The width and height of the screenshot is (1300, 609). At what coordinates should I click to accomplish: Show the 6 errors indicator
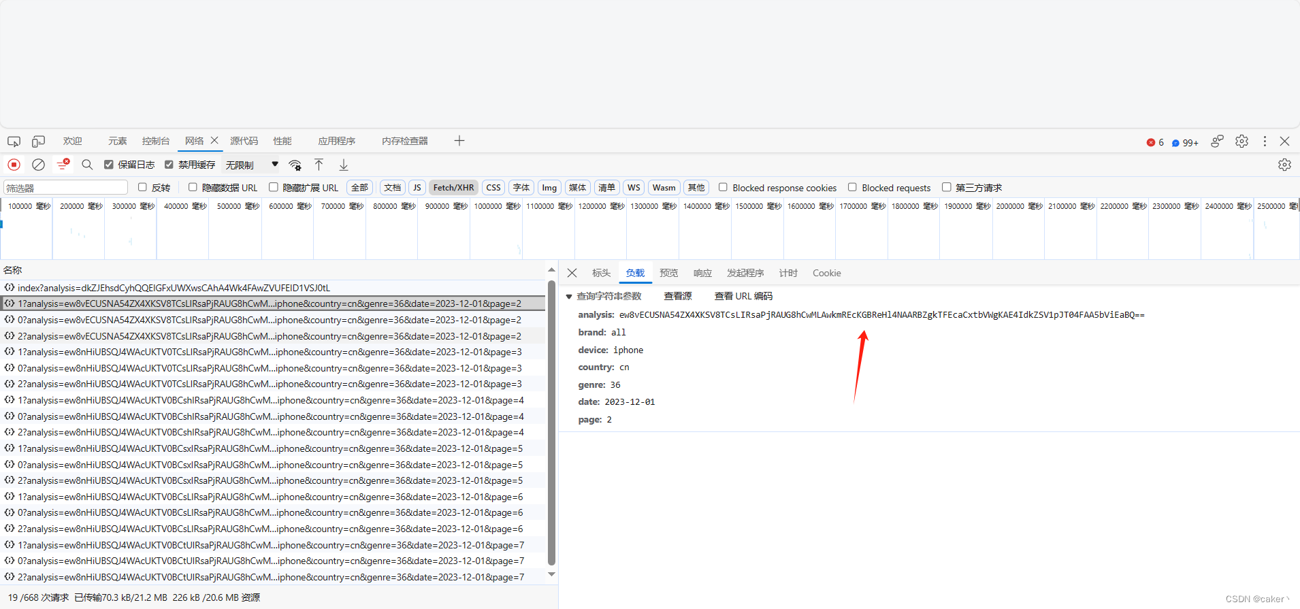pos(1155,142)
